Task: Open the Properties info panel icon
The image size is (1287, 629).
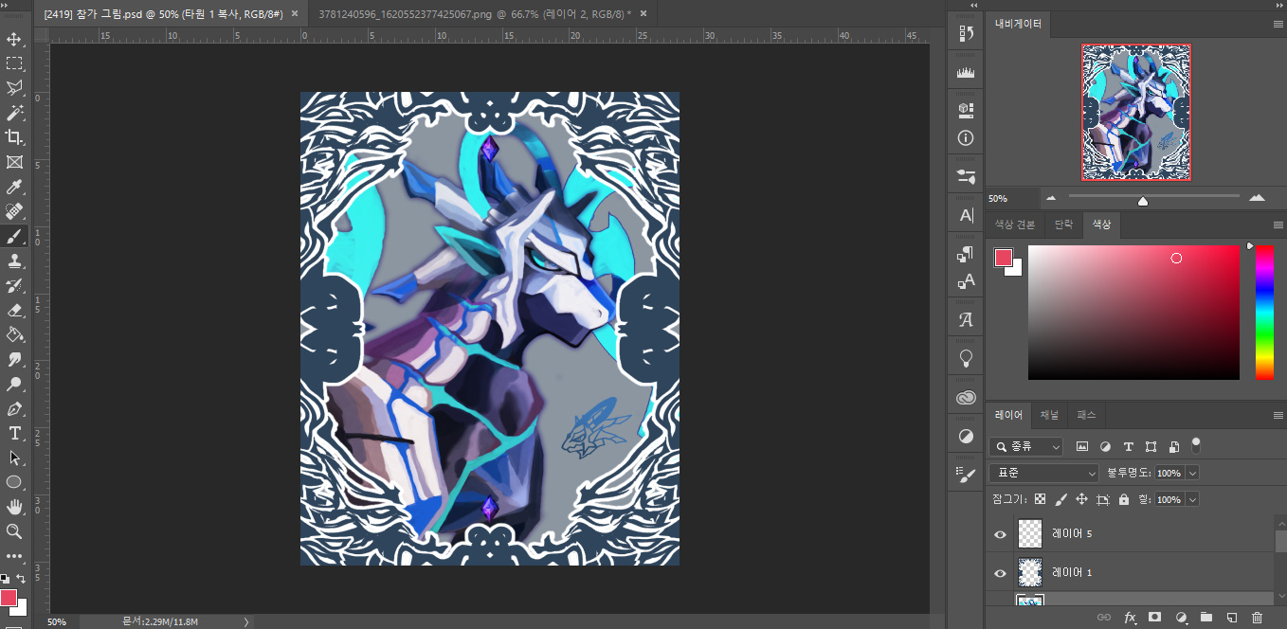Action: [x=966, y=137]
